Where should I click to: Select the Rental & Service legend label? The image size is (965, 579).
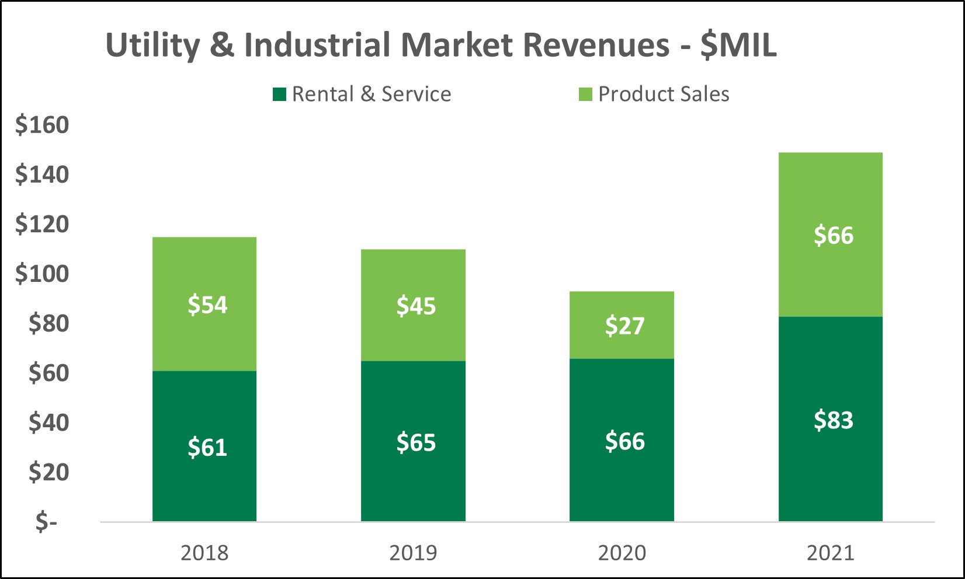point(371,95)
